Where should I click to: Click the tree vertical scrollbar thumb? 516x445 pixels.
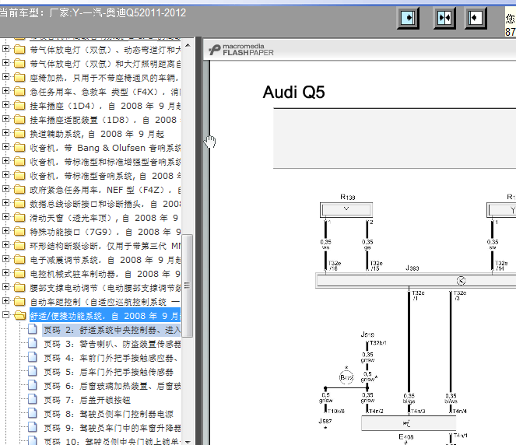[188, 286]
